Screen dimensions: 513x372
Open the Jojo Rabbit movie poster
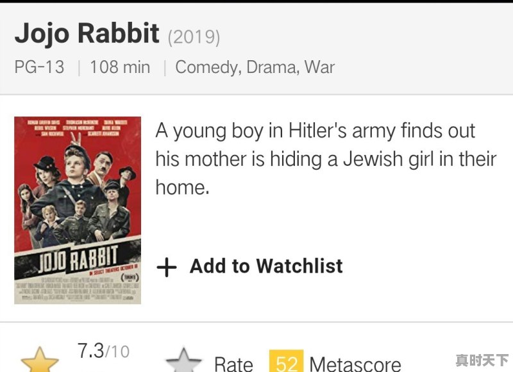[78, 210]
